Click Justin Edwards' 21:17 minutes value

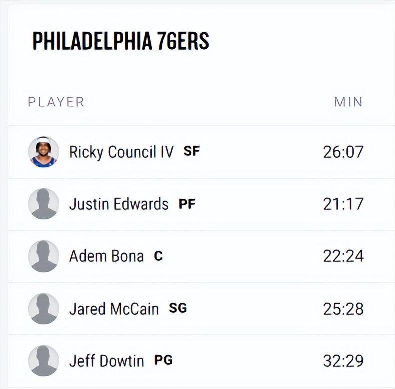[343, 204]
